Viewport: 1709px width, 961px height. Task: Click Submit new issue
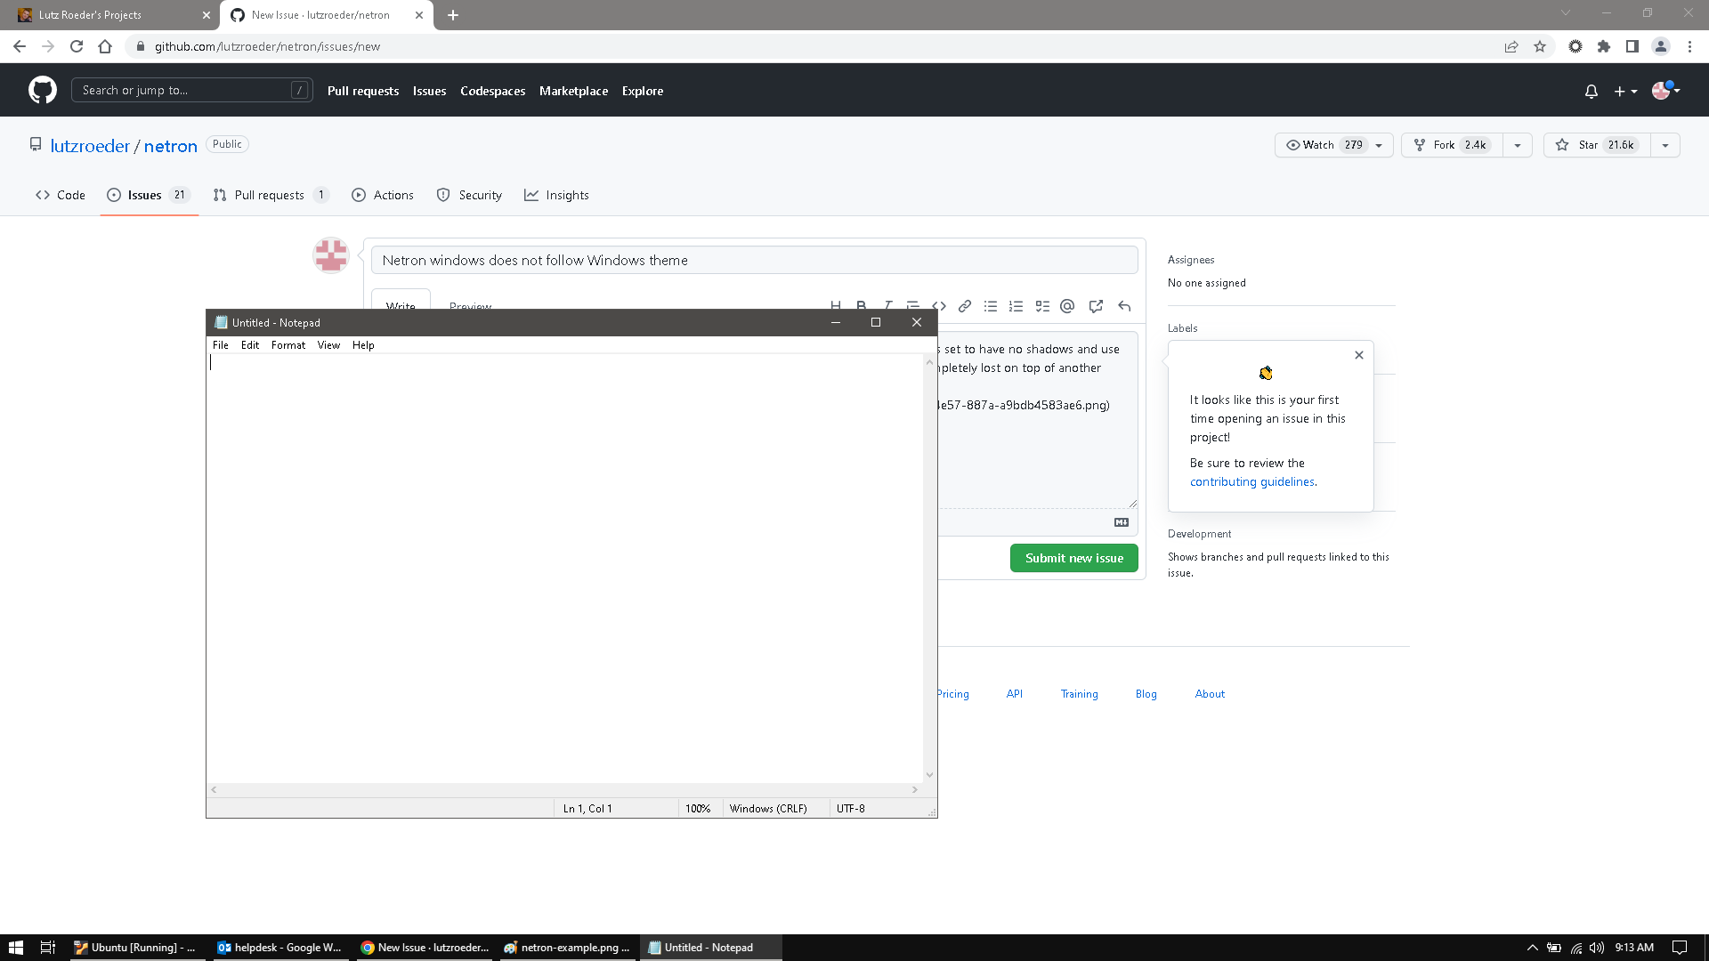pos(1073,558)
